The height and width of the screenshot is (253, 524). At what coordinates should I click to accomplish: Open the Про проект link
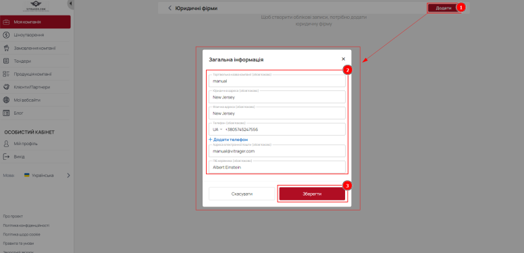pyautogui.click(x=13, y=217)
